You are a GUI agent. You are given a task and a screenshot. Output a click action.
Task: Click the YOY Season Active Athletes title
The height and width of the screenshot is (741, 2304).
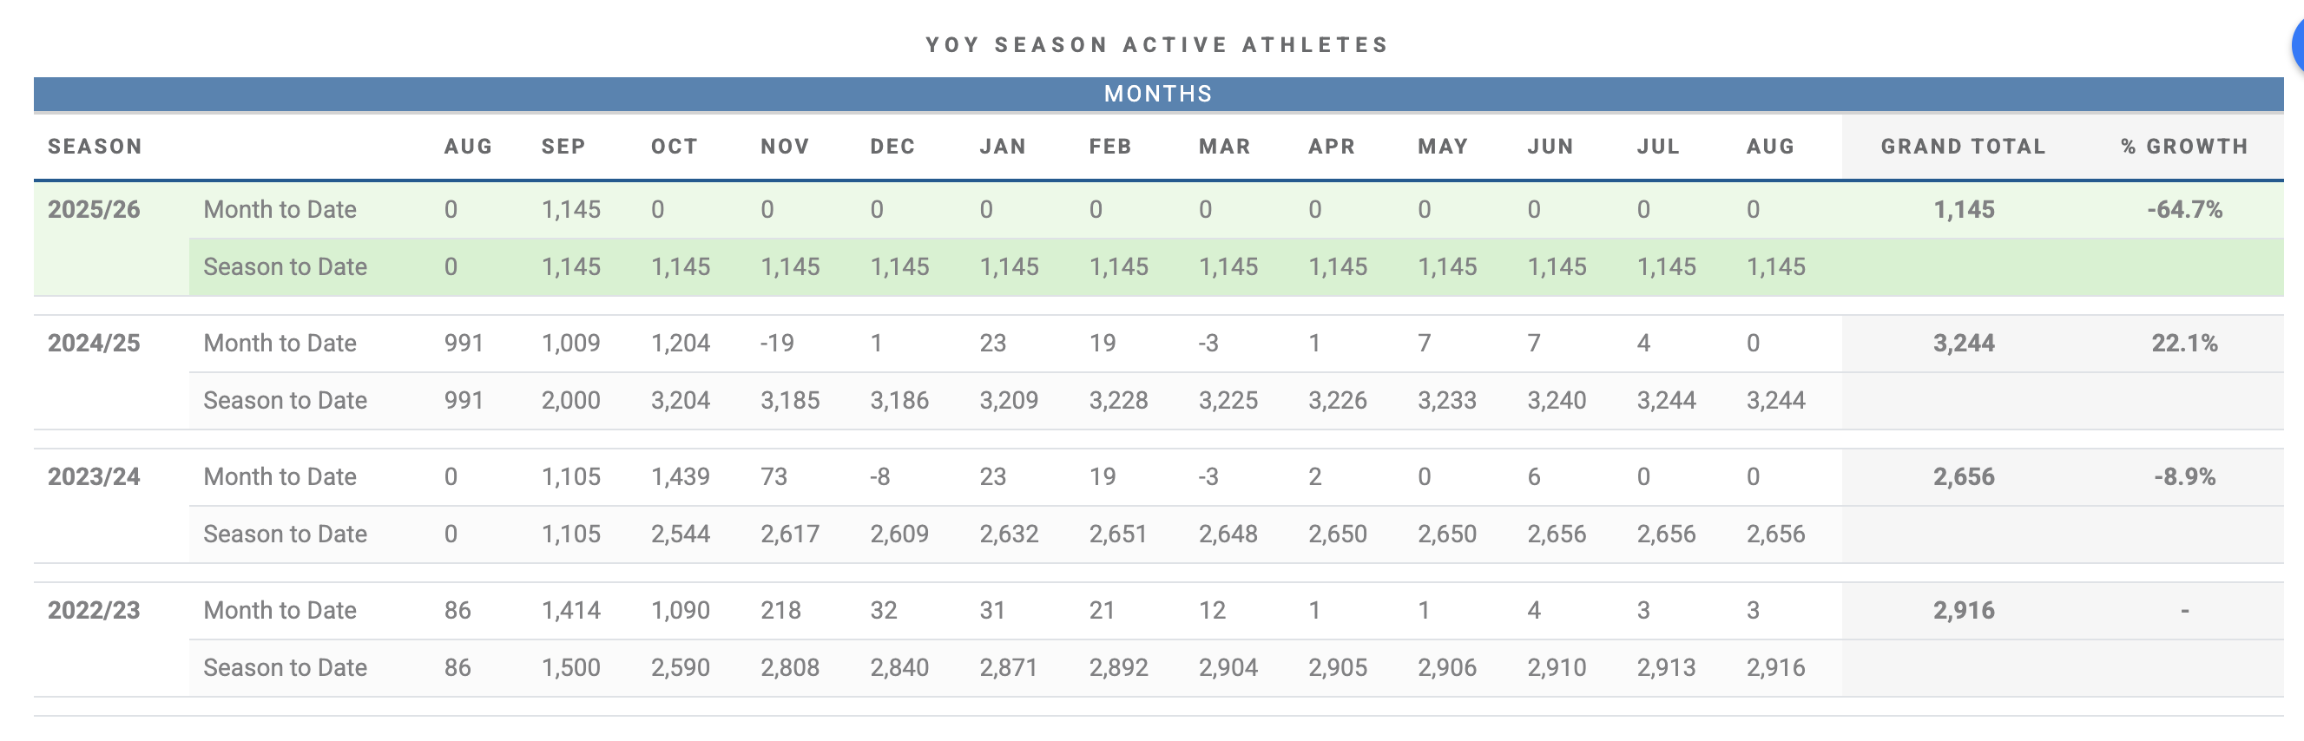[x=1157, y=45]
